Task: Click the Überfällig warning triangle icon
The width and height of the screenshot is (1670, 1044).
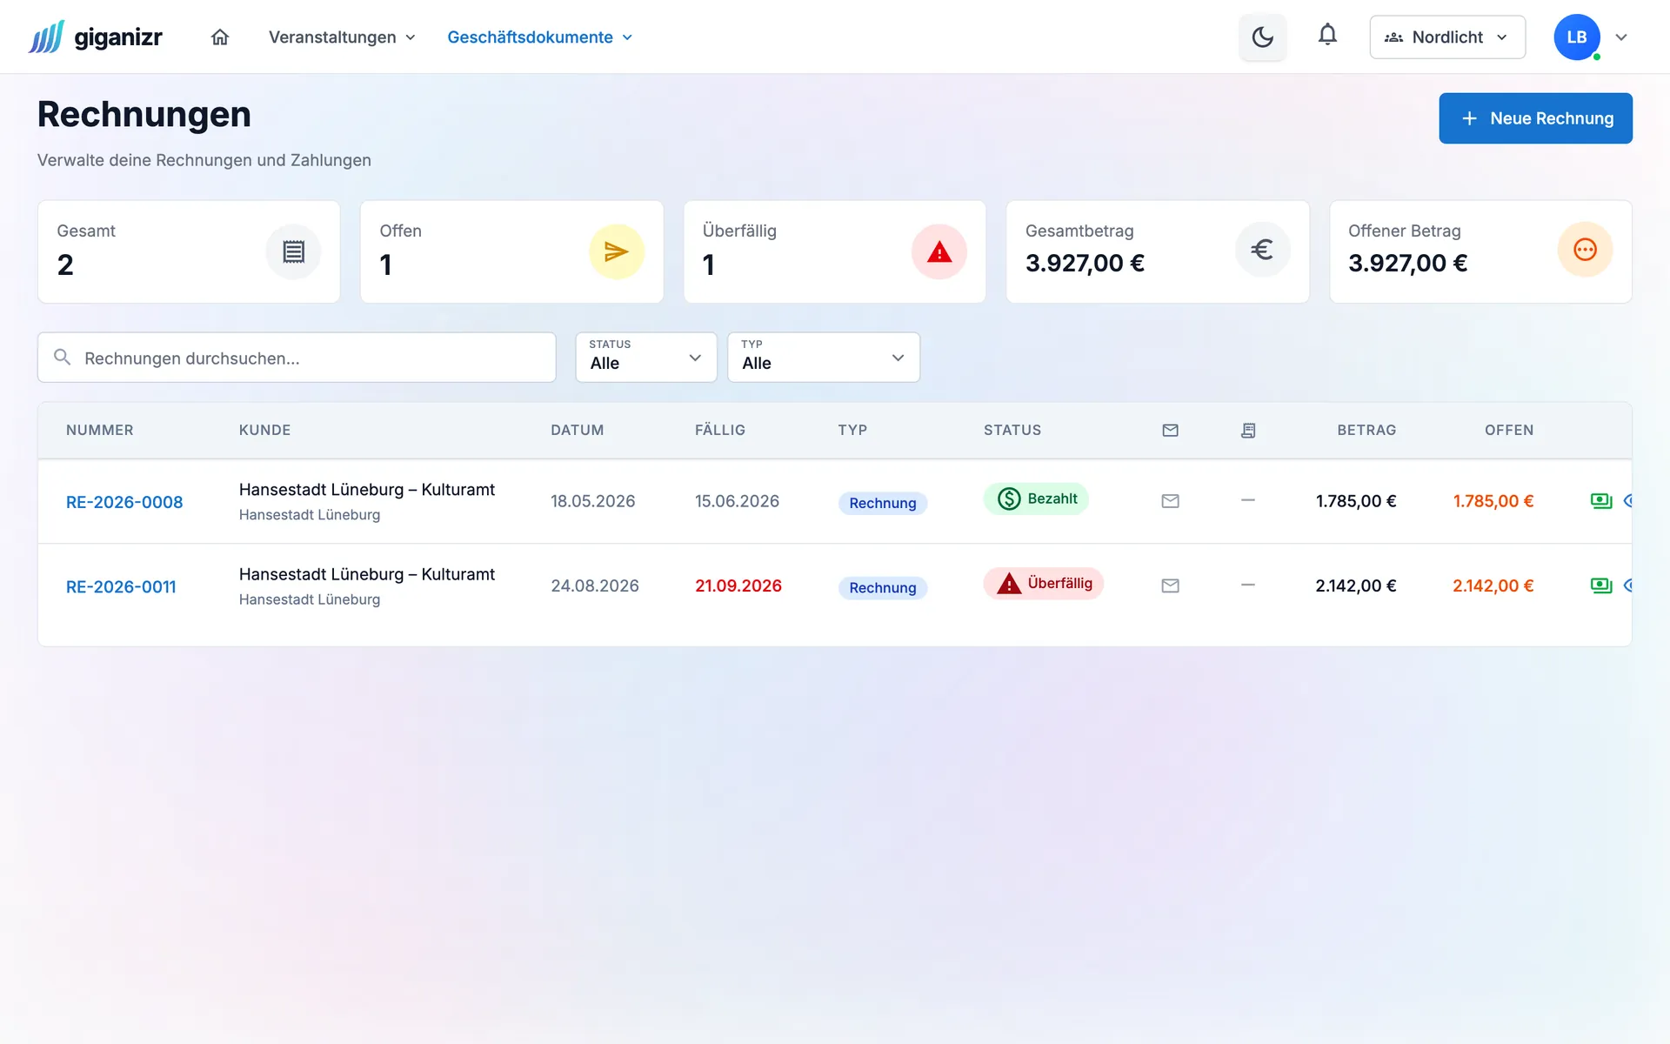Action: pyautogui.click(x=939, y=252)
